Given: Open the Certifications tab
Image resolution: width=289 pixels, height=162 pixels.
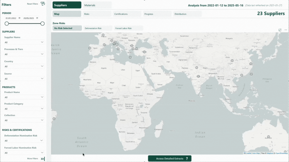Looking at the screenshot, I should click(x=127, y=14).
